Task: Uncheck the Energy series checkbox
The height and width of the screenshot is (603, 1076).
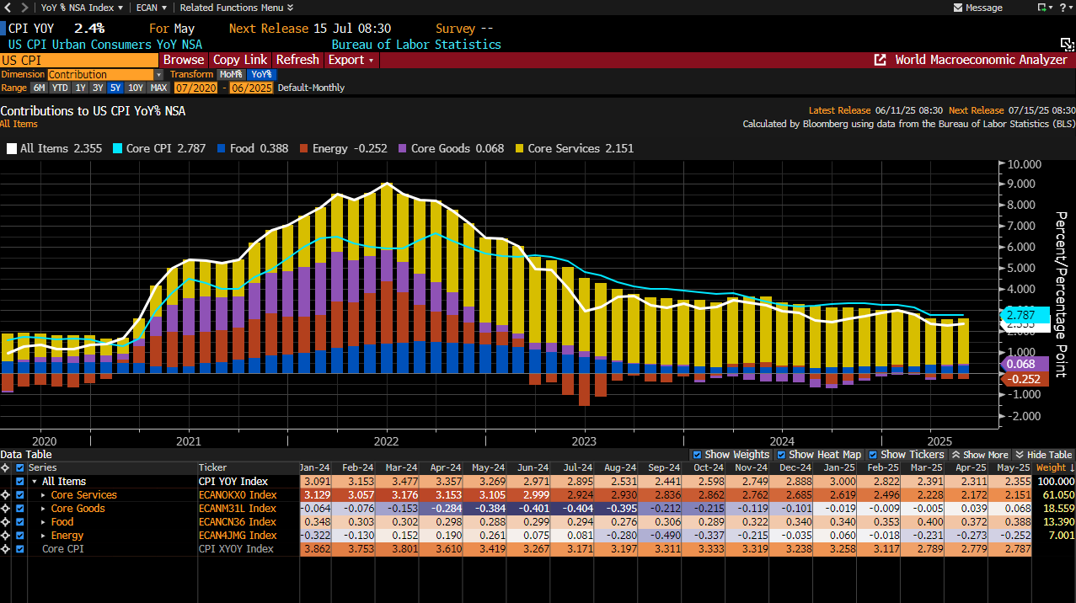Action: [x=20, y=536]
